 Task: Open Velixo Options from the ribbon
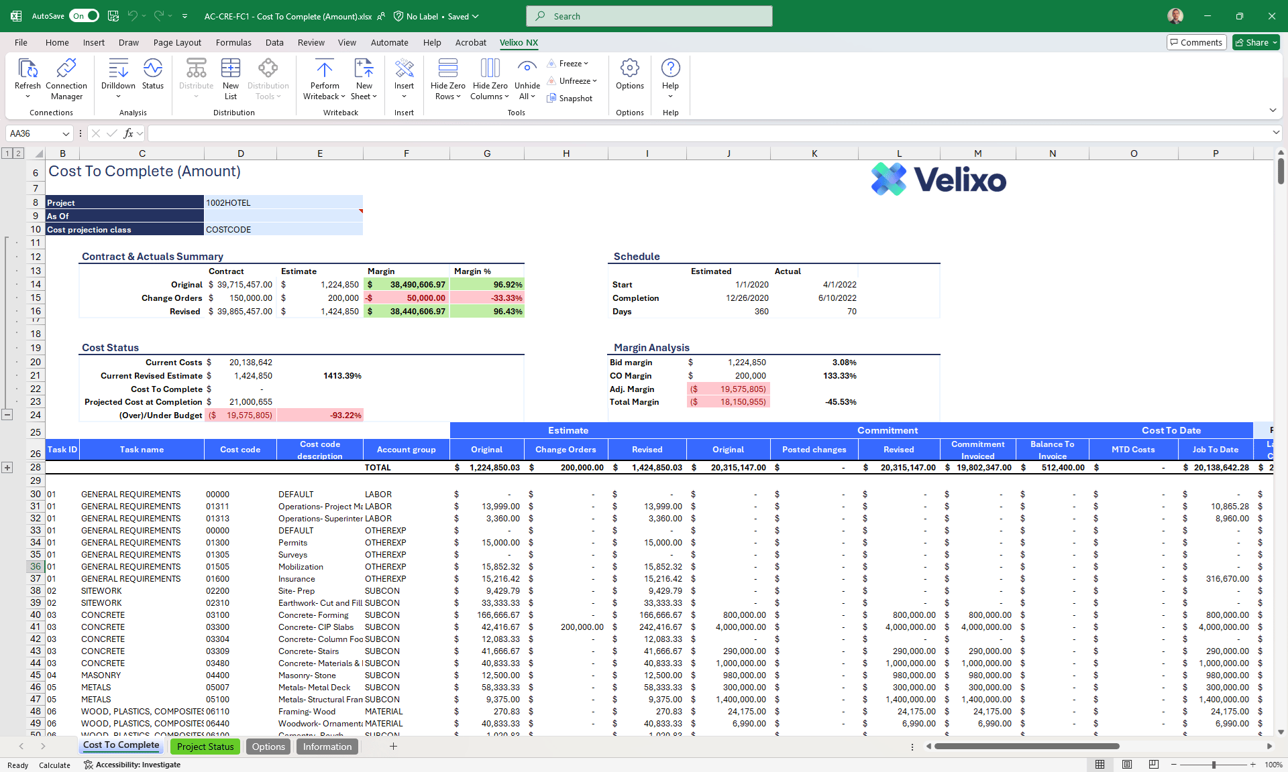click(629, 74)
